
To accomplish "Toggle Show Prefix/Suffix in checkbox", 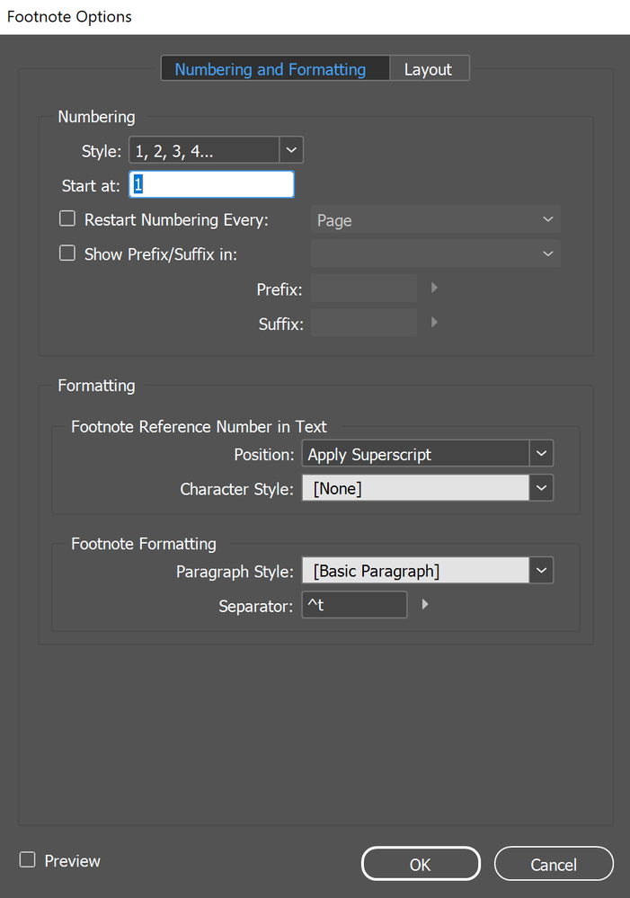I will 67,253.
